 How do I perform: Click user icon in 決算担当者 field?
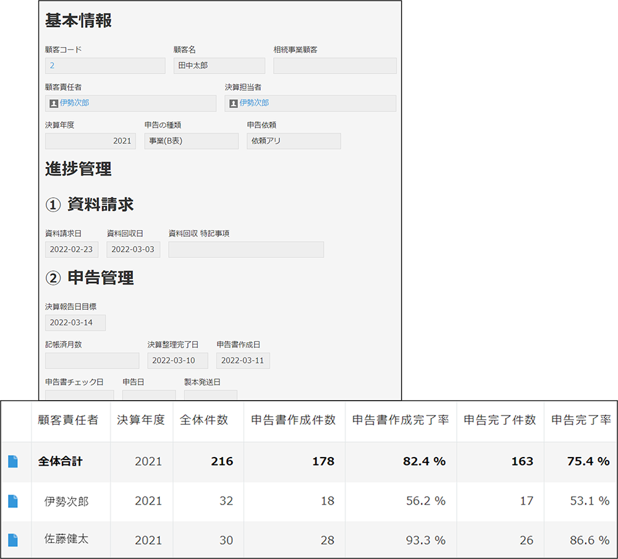(234, 103)
